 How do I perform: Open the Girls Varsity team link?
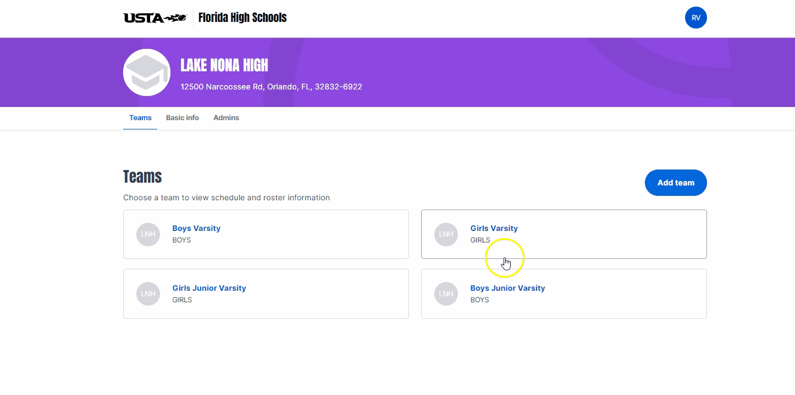(x=494, y=228)
